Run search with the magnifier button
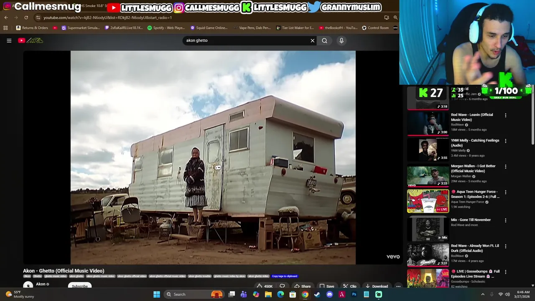535x301 pixels. point(324,41)
